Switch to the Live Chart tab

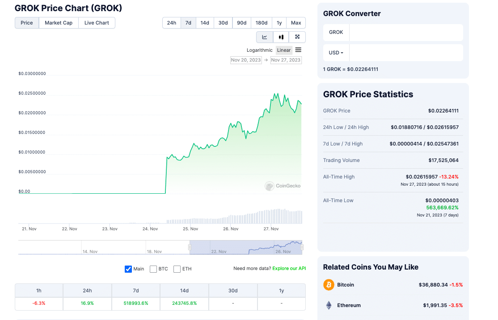pyautogui.click(x=97, y=23)
